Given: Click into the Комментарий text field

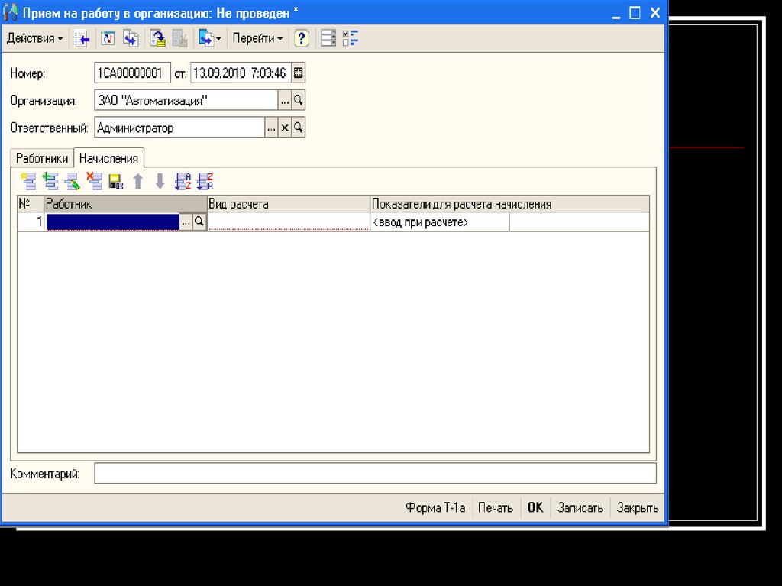Looking at the screenshot, I should [x=374, y=474].
